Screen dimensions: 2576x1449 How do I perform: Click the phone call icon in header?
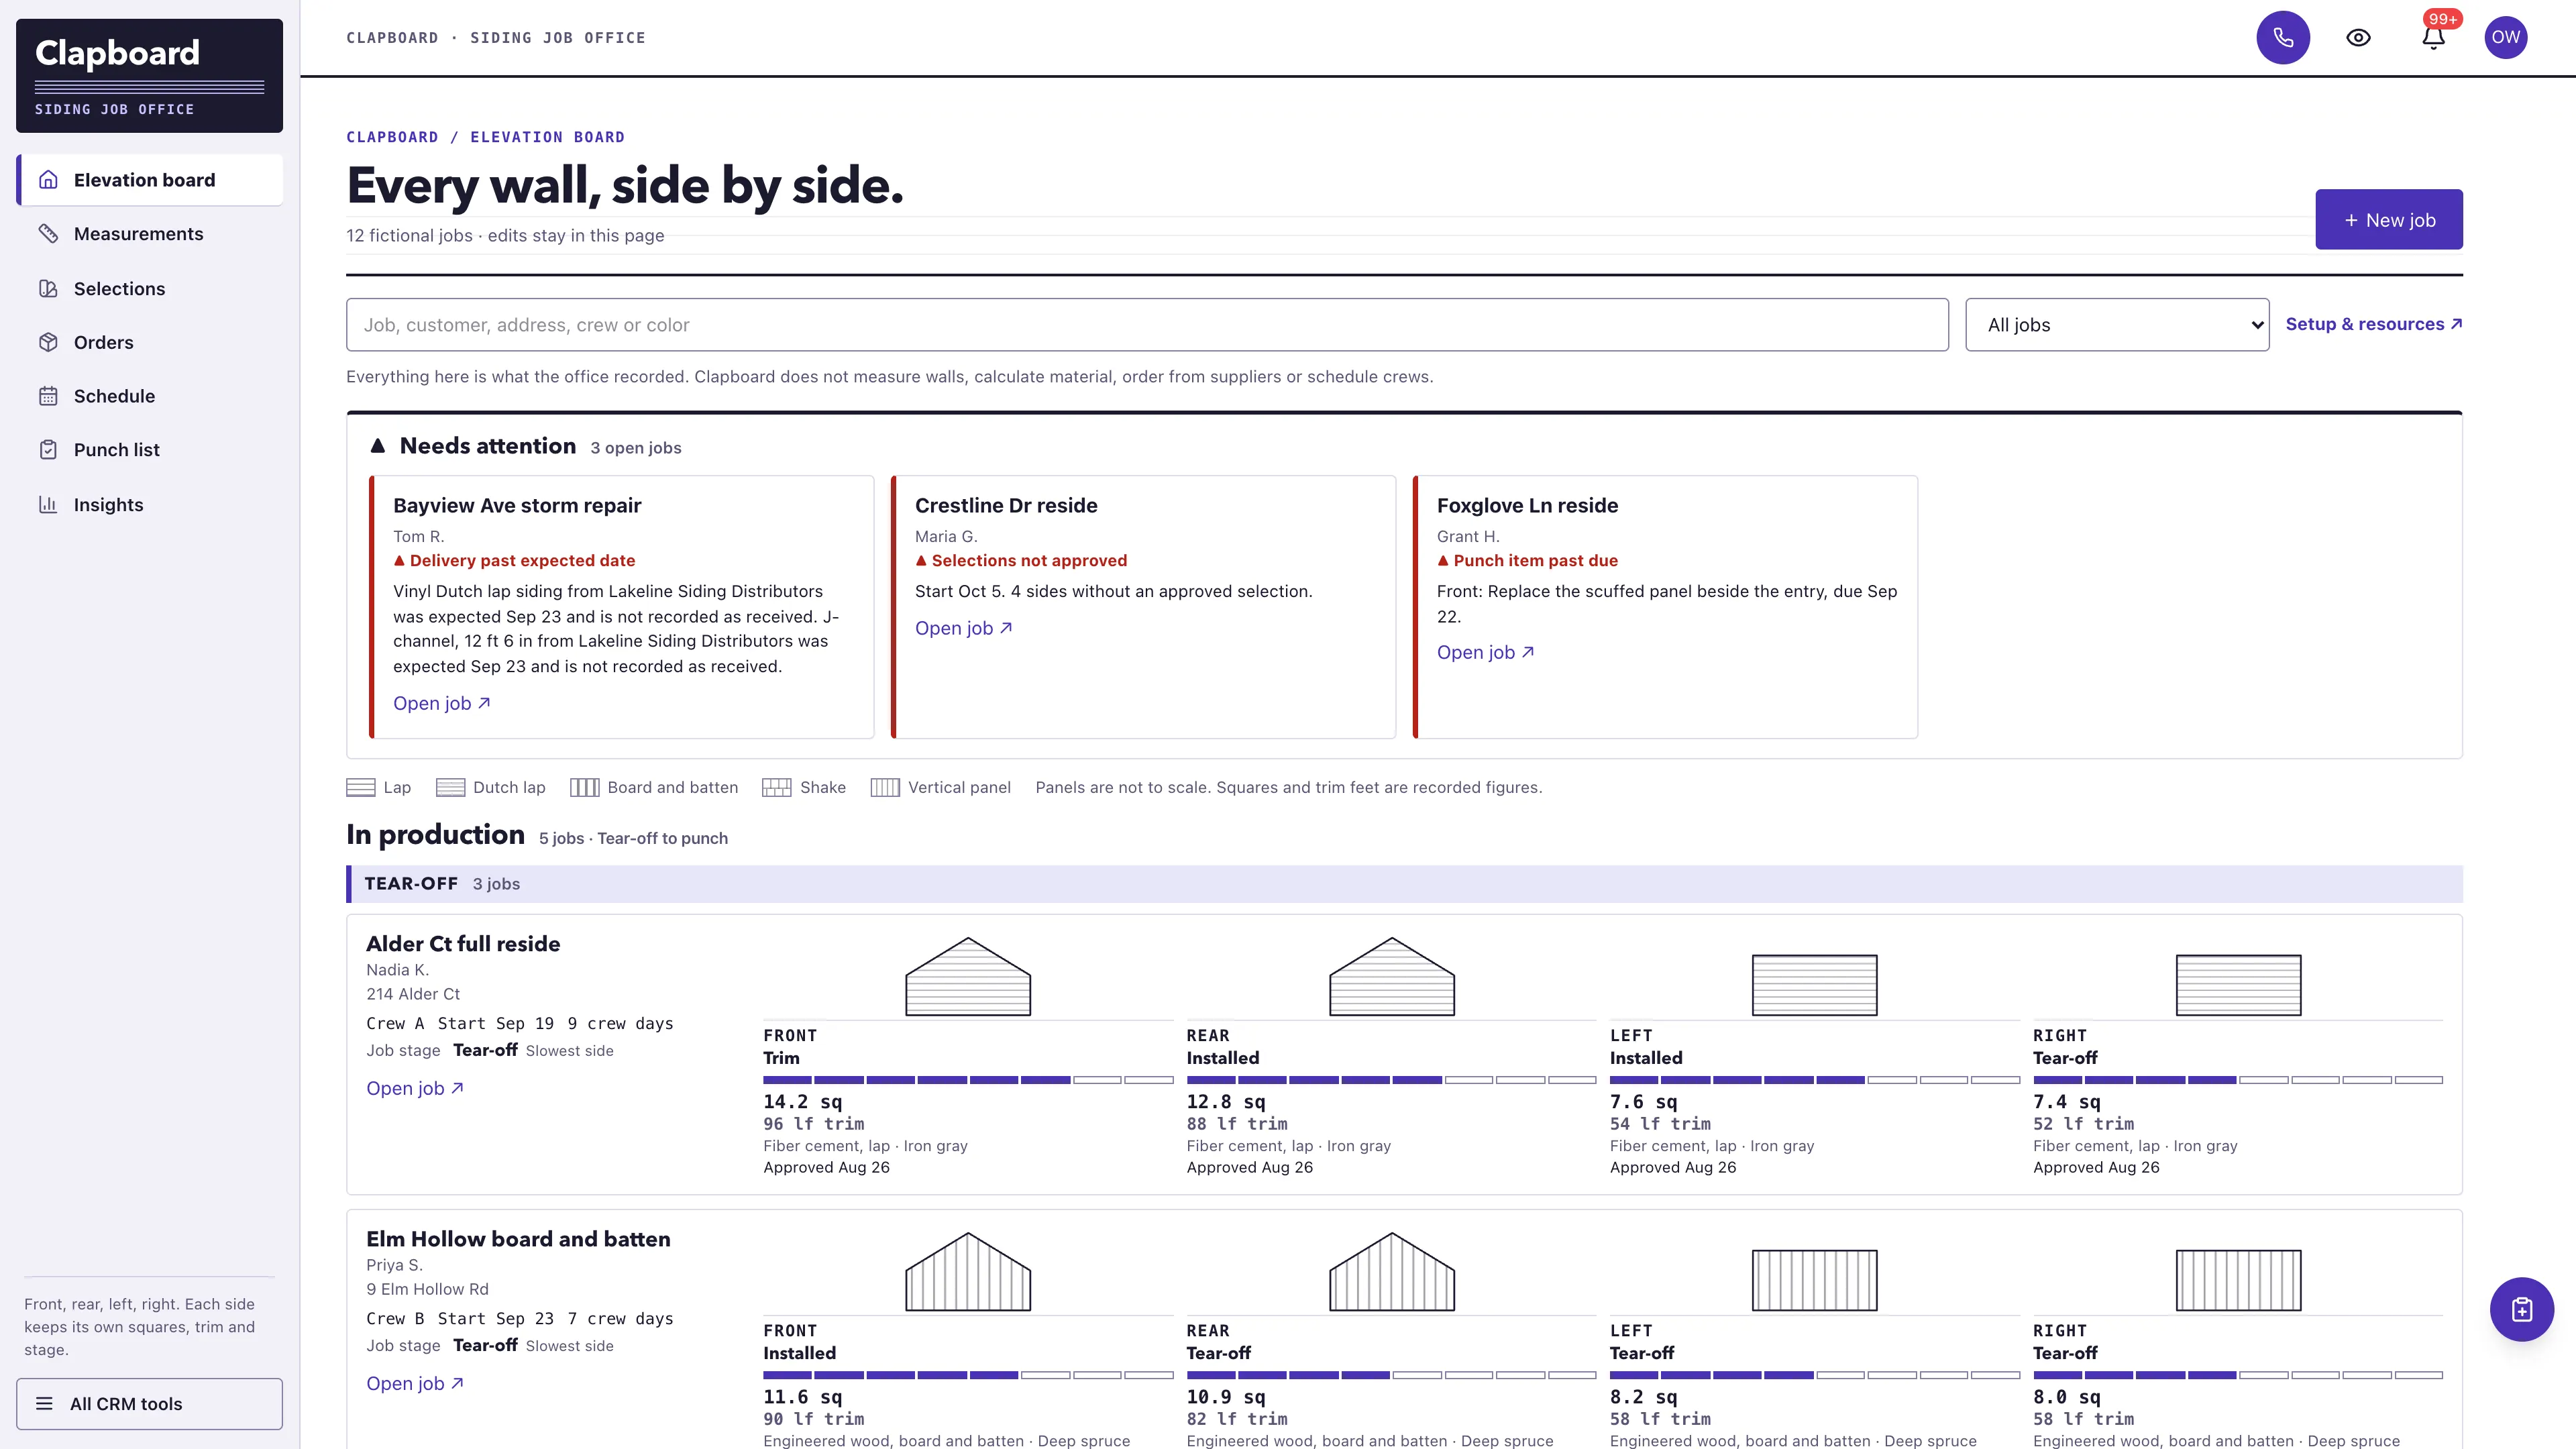(2283, 38)
